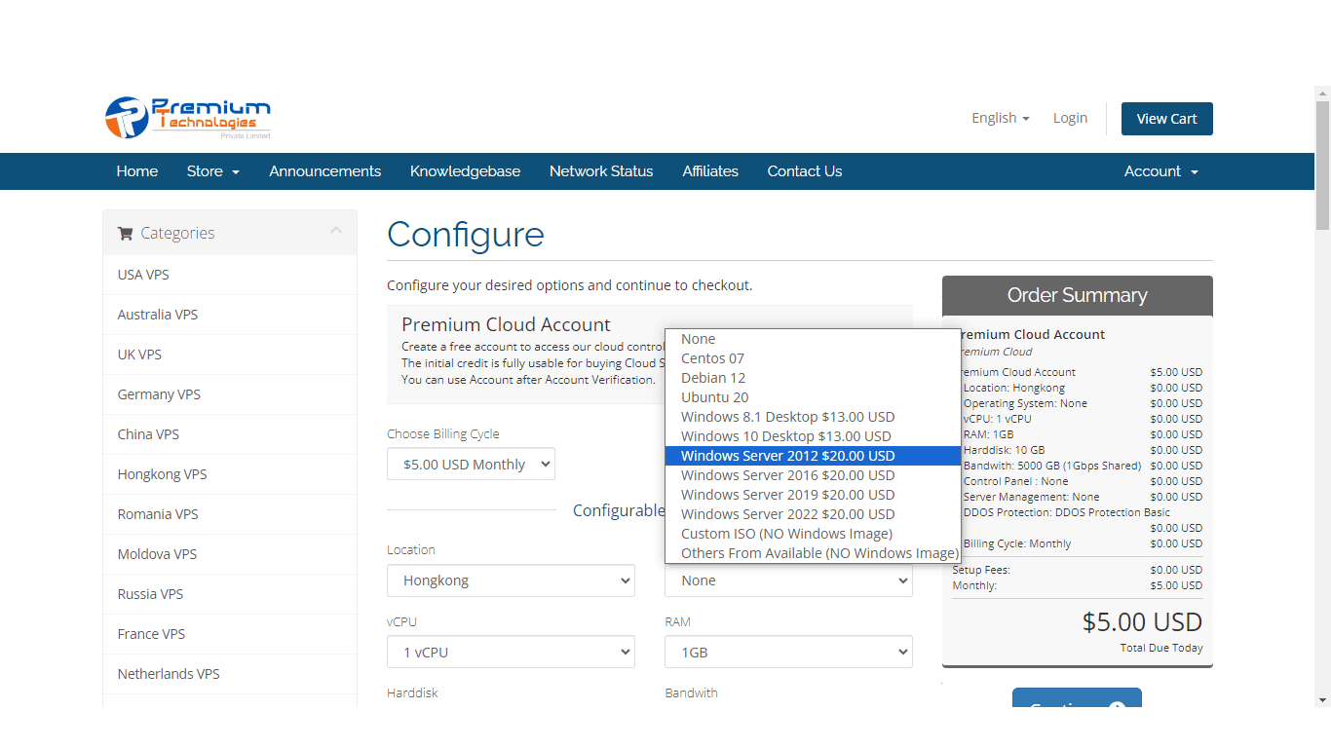
Task: Choose Windows Server 2016 option
Action: pyautogui.click(x=813, y=475)
